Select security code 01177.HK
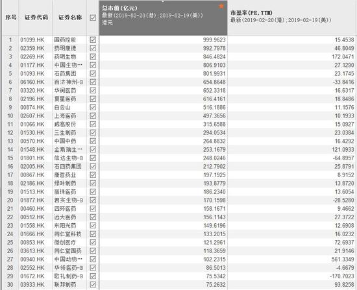 click(32, 65)
